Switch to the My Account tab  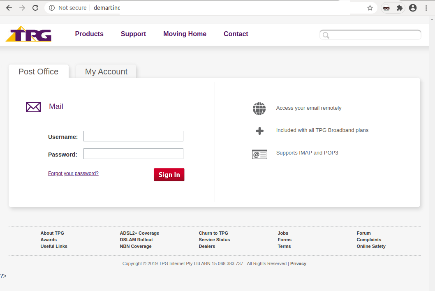106,72
